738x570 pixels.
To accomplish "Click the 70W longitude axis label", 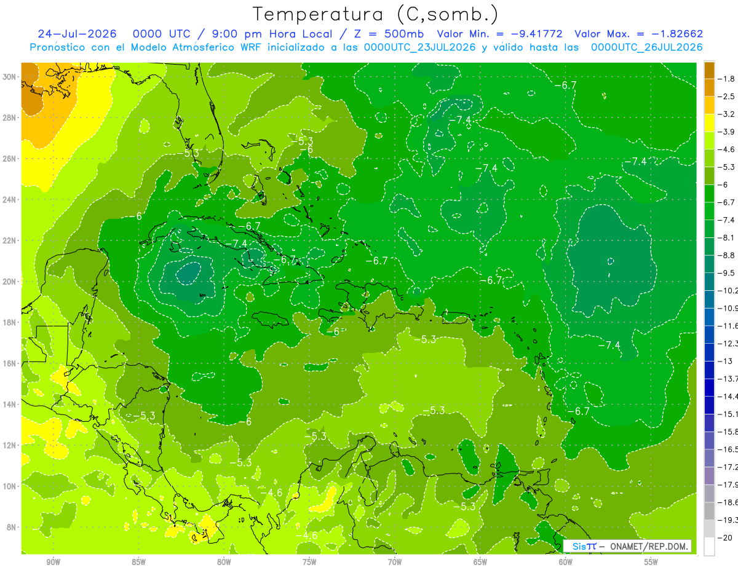I will (395, 562).
